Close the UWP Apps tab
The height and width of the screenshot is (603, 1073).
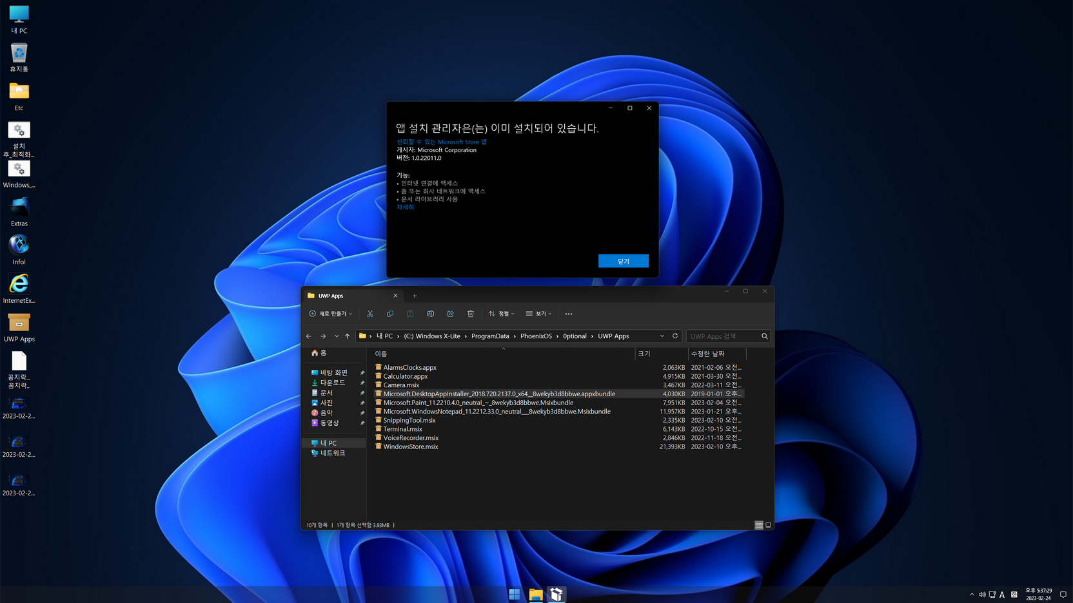[395, 296]
